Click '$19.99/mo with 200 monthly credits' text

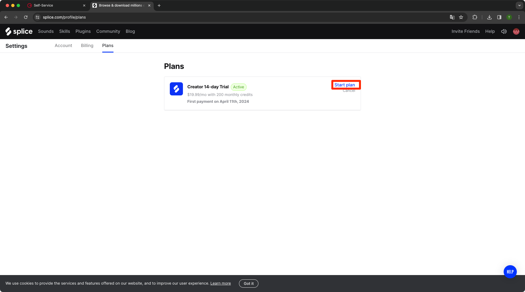coord(220,95)
